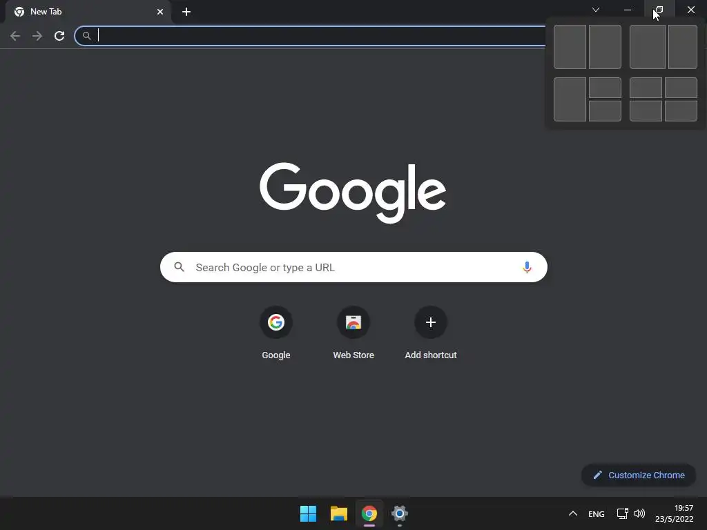Open volume control speaker icon
Image resolution: width=707 pixels, height=530 pixels.
coord(639,513)
